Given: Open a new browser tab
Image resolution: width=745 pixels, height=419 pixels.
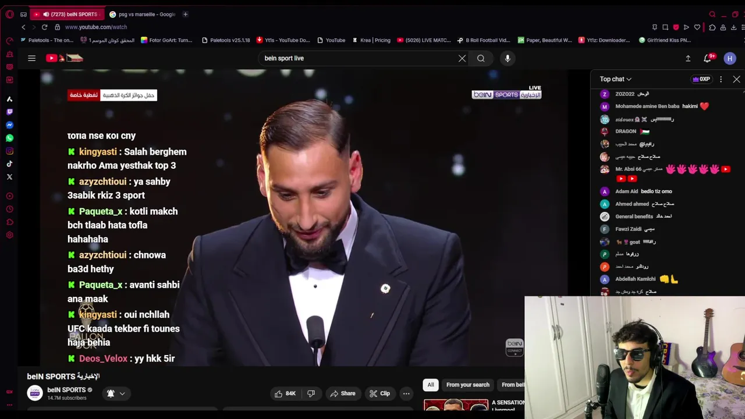Looking at the screenshot, I should point(185,14).
